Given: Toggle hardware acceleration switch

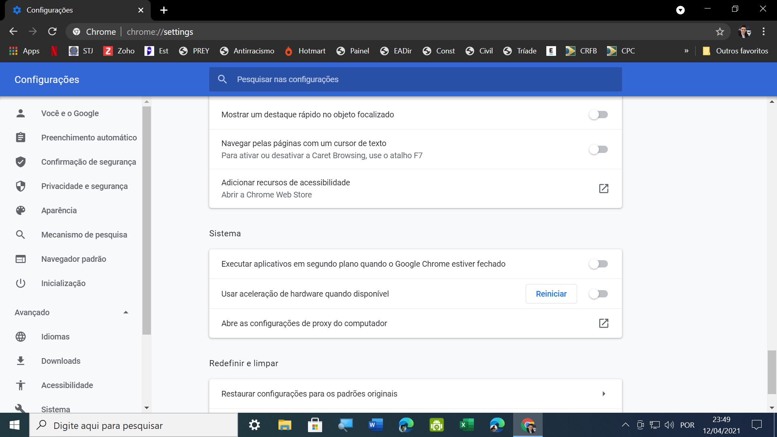Looking at the screenshot, I should pos(599,294).
